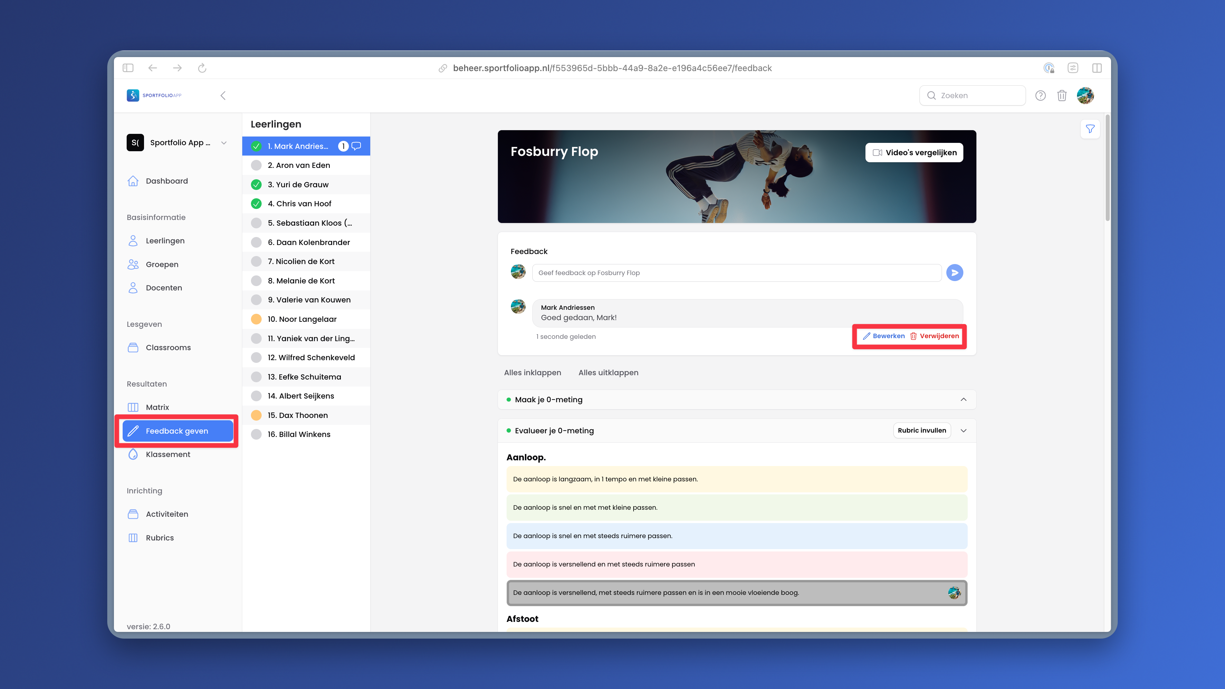Collapse the Evalueer je 0-meting section chevron
The height and width of the screenshot is (689, 1225).
pos(963,431)
